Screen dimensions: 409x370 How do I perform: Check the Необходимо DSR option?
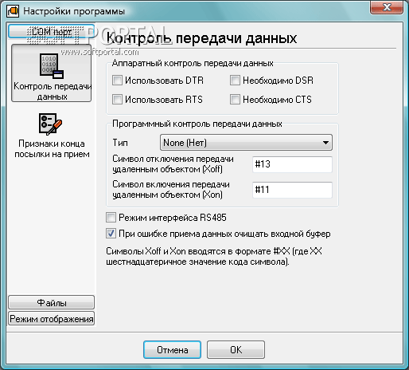[x=235, y=81]
